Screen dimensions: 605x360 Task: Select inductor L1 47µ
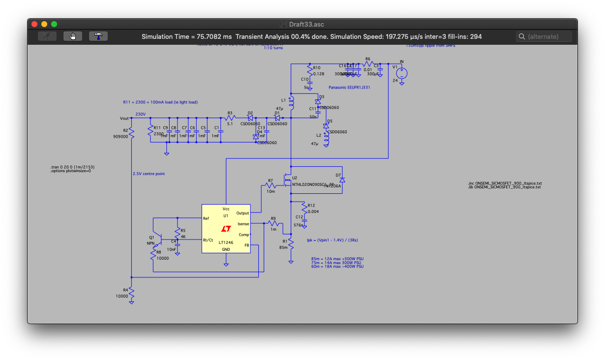291,104
